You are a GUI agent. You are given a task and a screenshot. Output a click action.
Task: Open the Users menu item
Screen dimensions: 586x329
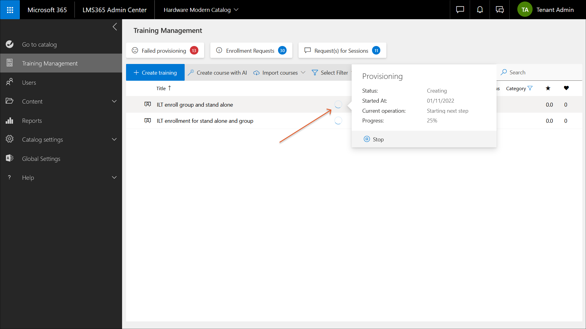29,83
